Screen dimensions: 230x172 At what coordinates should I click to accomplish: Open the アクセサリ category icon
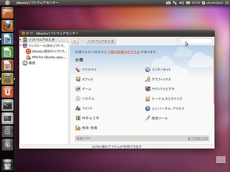click(78, 70)
